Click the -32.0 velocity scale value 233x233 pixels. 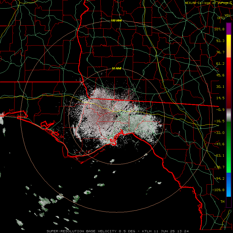click(219, 133)
